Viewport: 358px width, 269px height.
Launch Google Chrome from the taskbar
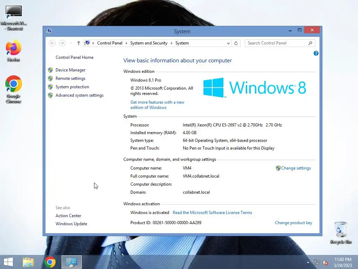click(x=50, y=262)
